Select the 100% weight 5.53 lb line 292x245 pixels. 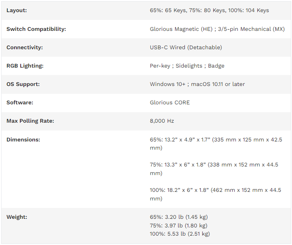point(180,234)
